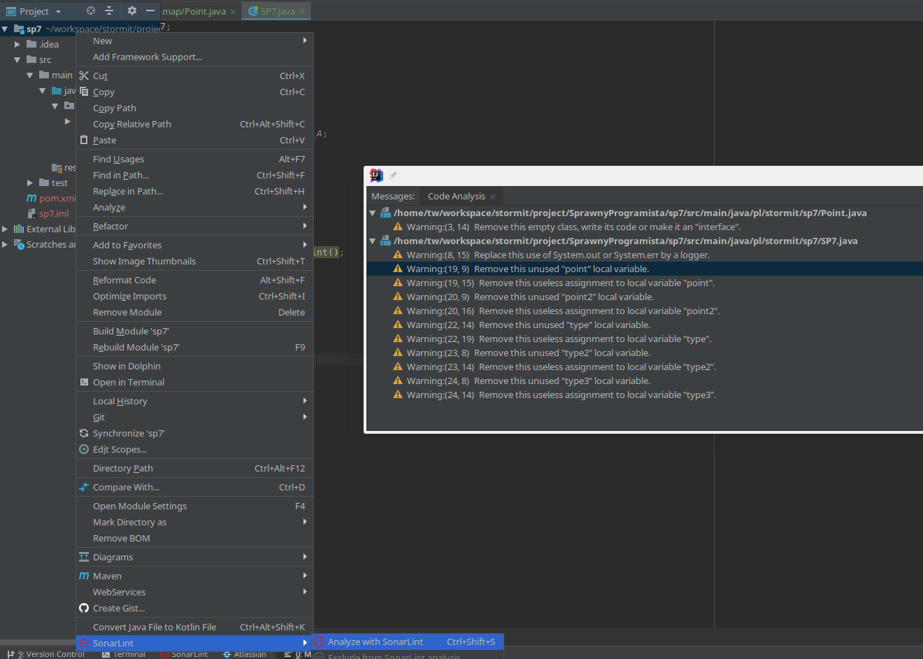Select the Code Analysis tab
The width and height of the screenshot is (923, 659).
click(x=456, y=197)
